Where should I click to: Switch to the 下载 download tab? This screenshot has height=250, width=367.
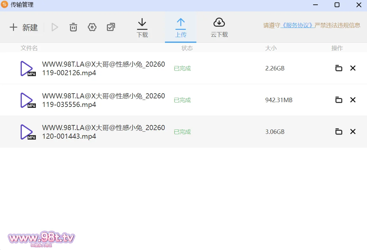(142, 28)
